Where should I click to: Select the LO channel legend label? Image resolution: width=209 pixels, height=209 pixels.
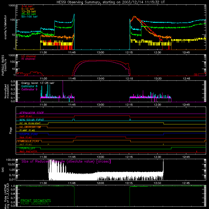[29, 56]
